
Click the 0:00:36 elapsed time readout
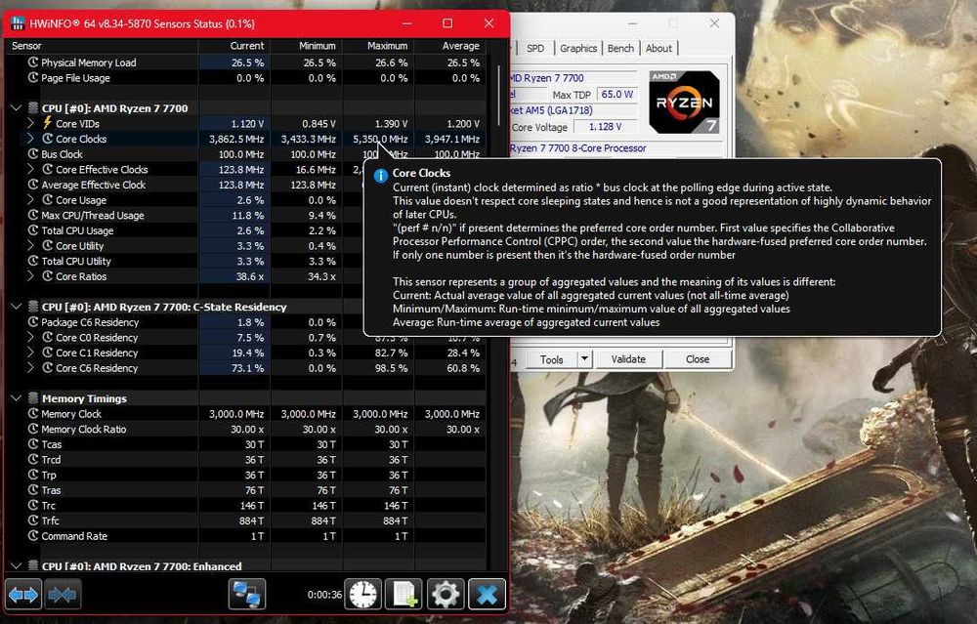click(x=324, y=595)
